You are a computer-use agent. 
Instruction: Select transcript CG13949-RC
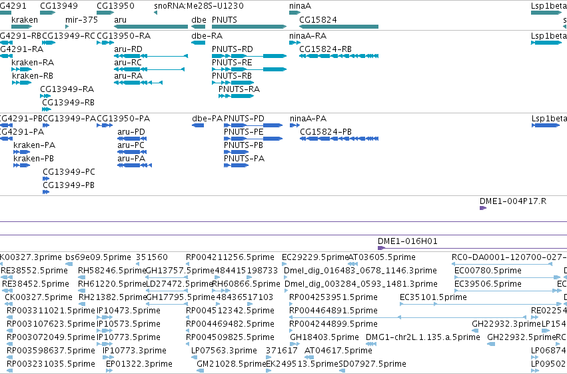pyautogui.click(x=49, y=43)
